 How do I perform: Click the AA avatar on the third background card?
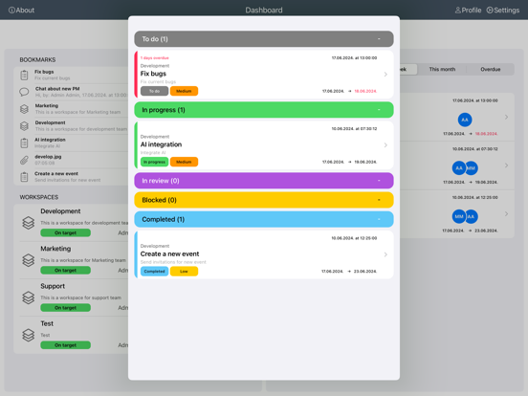click(472, 216)
